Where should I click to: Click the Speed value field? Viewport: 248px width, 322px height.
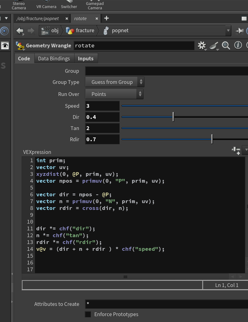click(x=102, y=106)
